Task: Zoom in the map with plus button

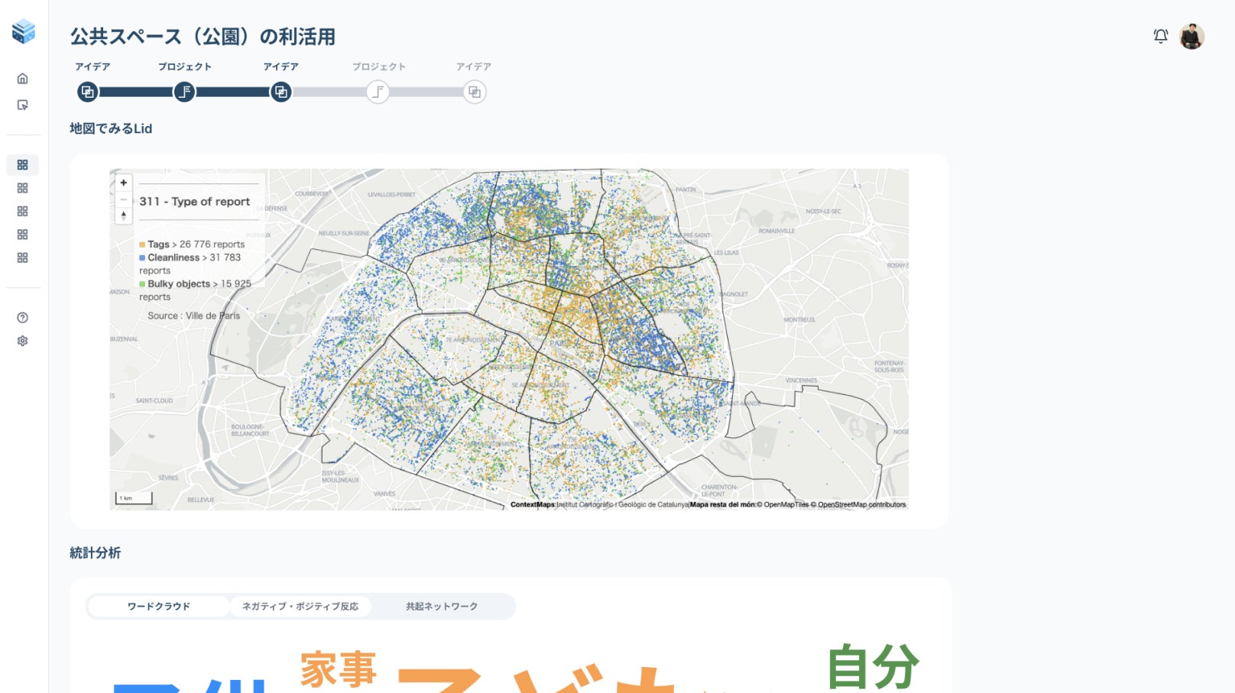Action: 124,183
